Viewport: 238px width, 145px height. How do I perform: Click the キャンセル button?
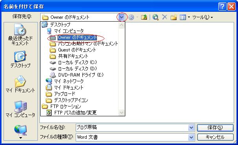(x=215, y=137)
